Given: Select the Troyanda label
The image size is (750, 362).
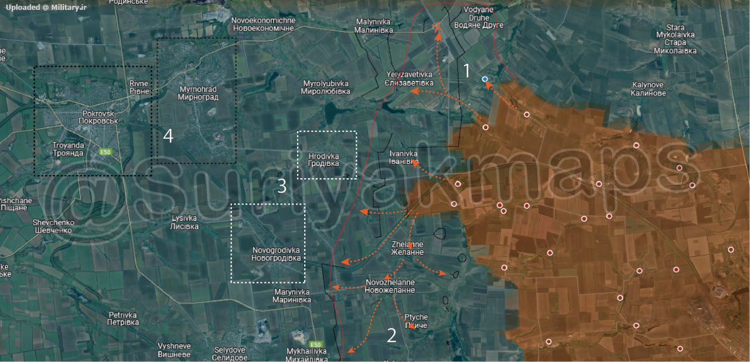Looking at the screenshot, I should tap(67, 149).
